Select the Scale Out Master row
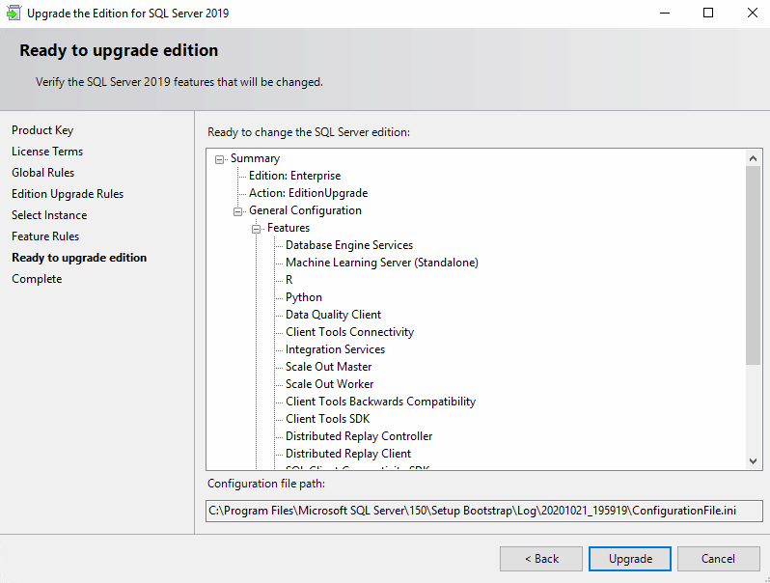 (x=328, y=367)
